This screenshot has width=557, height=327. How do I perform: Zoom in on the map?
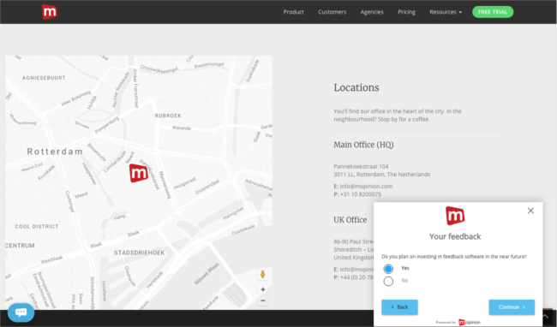[263, 289]
